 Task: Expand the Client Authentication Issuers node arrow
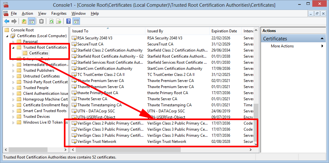(x=13, y=94)
